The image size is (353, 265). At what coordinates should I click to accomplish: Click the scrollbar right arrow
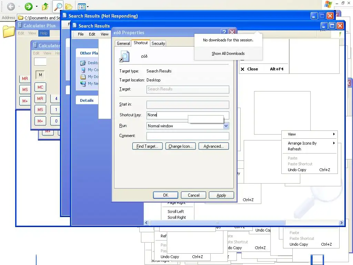coord(341,223)
